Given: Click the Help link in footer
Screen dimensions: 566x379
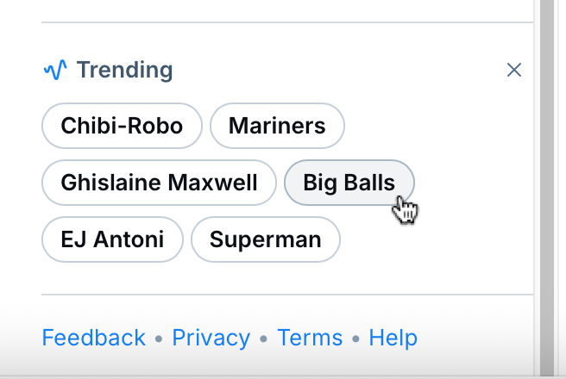Looking at the screenshot, I should coord(393,338).
